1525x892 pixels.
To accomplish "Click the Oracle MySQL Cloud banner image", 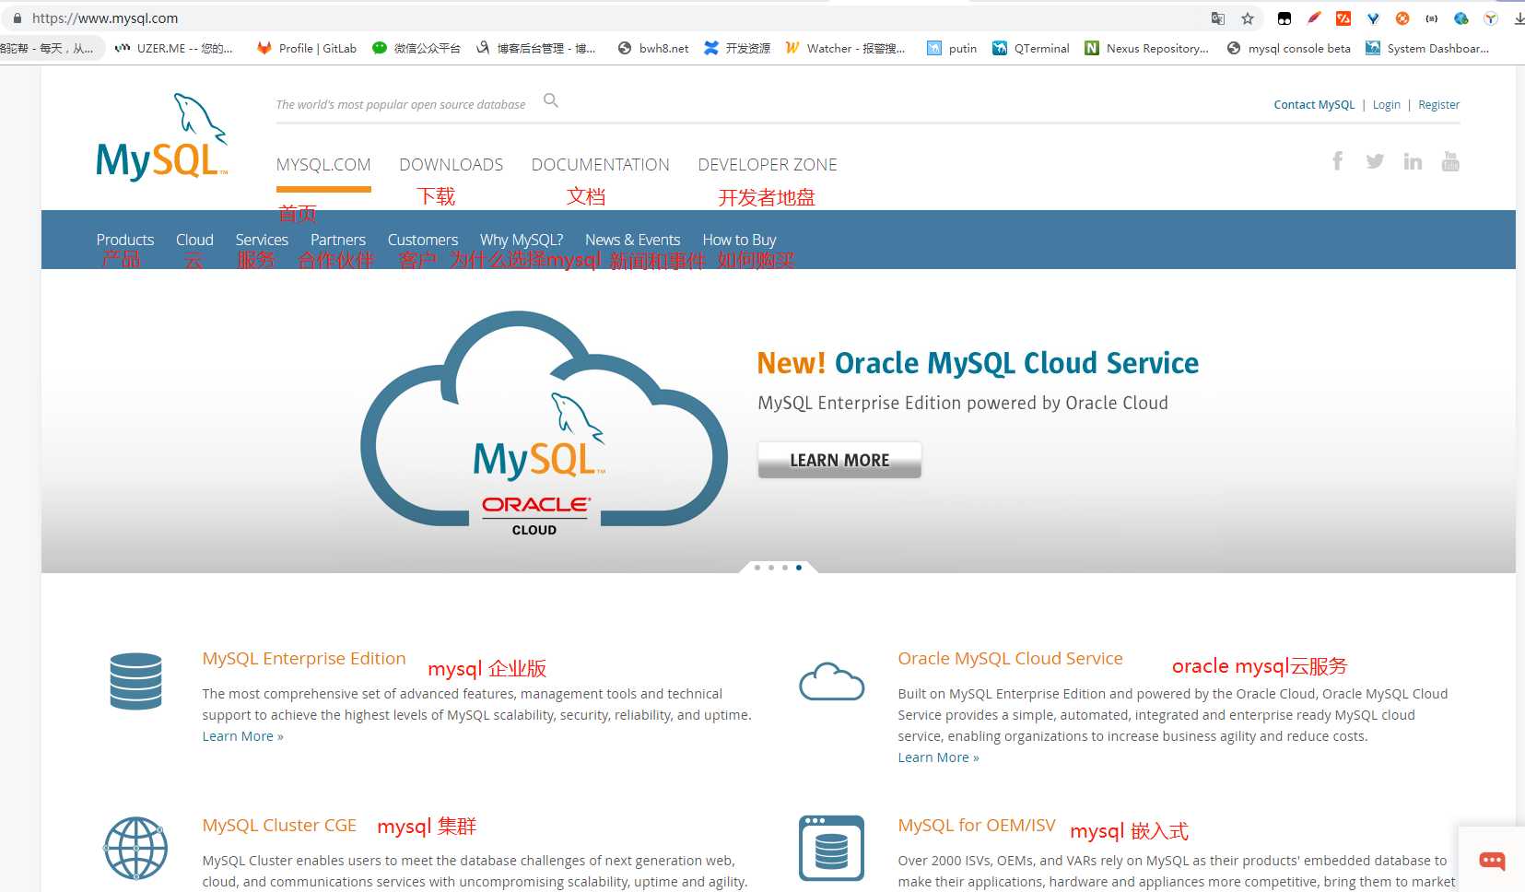I will coord(544,424).
